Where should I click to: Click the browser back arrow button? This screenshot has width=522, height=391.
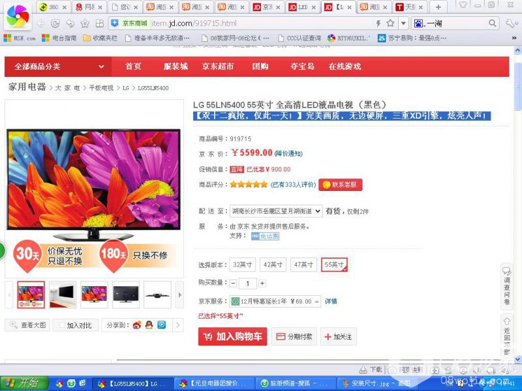[40, 23]
